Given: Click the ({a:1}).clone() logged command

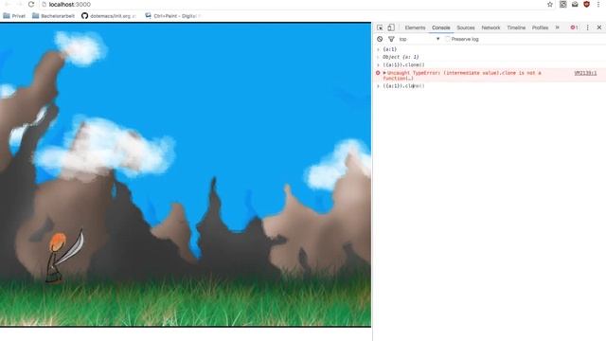Looking at the screenshot, I should coord(403,65).
